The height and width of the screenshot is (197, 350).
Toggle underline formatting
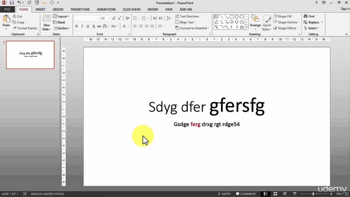pos(87,26)
